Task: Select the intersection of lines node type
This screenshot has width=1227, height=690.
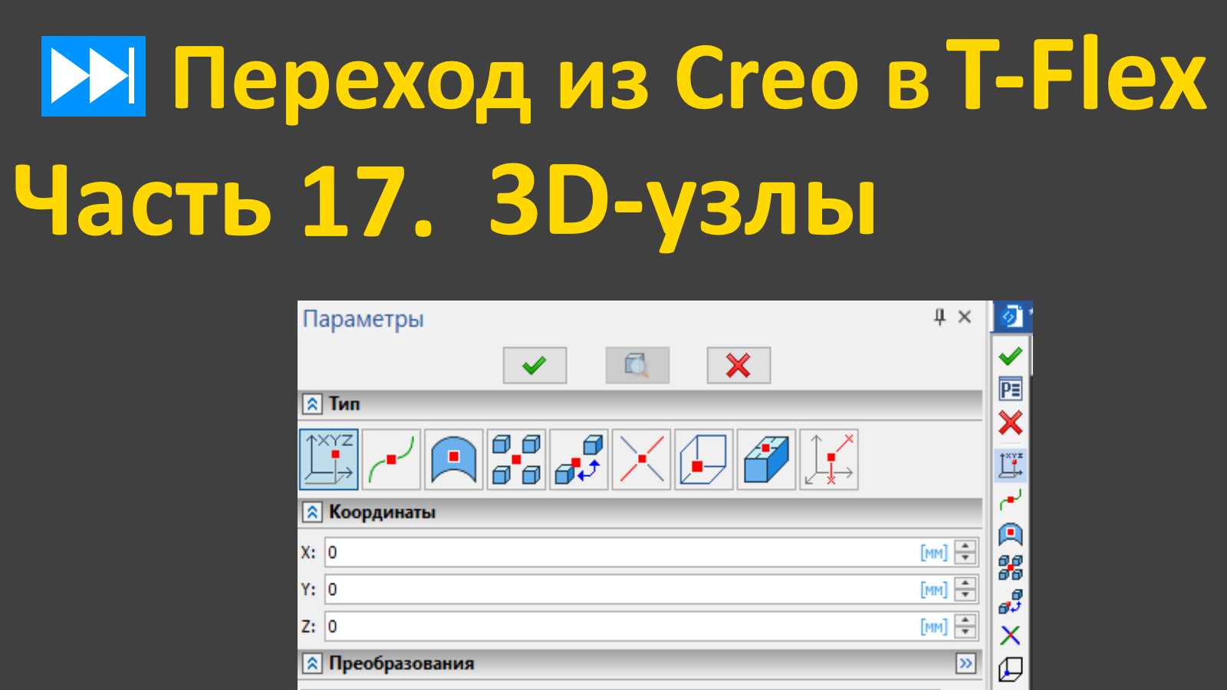Action: tap(642, 459)
